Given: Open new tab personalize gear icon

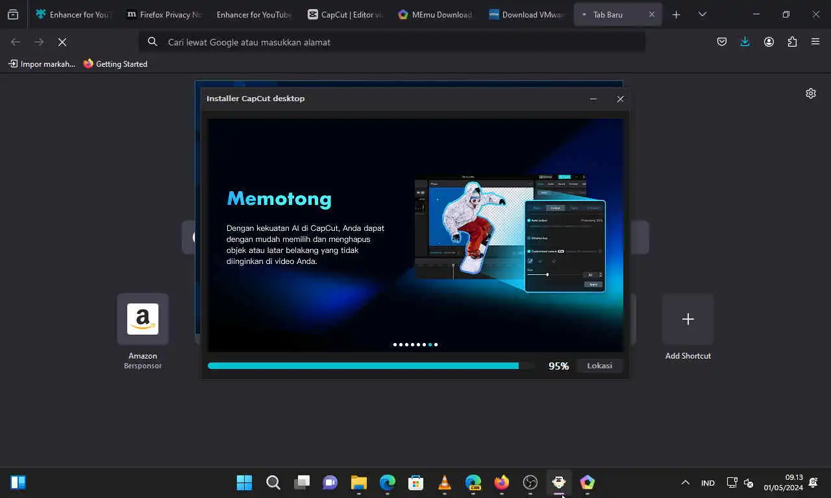Looking at the screenshot, I should coord(811,93).
